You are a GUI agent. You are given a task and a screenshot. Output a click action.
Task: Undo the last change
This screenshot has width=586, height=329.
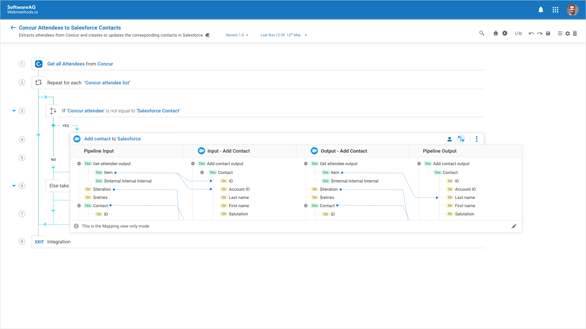pos(531,34)
